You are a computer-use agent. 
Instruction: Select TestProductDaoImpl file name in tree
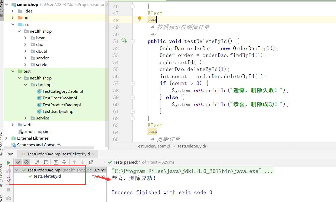[x=62, y=105]
